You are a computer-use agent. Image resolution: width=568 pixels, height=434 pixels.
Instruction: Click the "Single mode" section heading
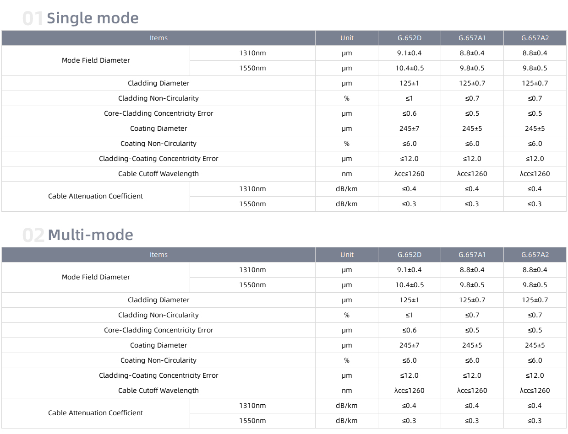tap(93, 18)
